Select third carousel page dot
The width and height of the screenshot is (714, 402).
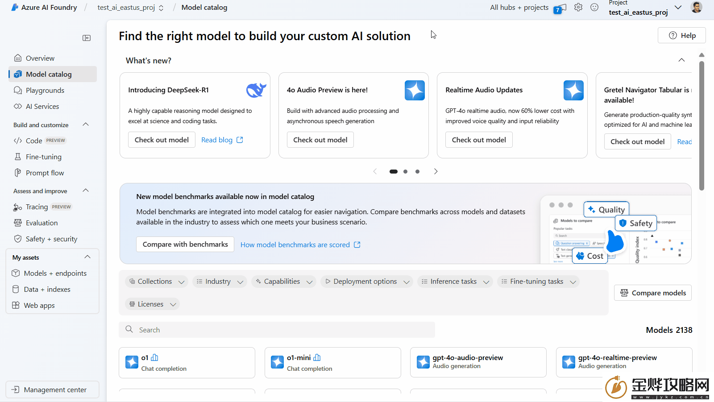point(417,171)
